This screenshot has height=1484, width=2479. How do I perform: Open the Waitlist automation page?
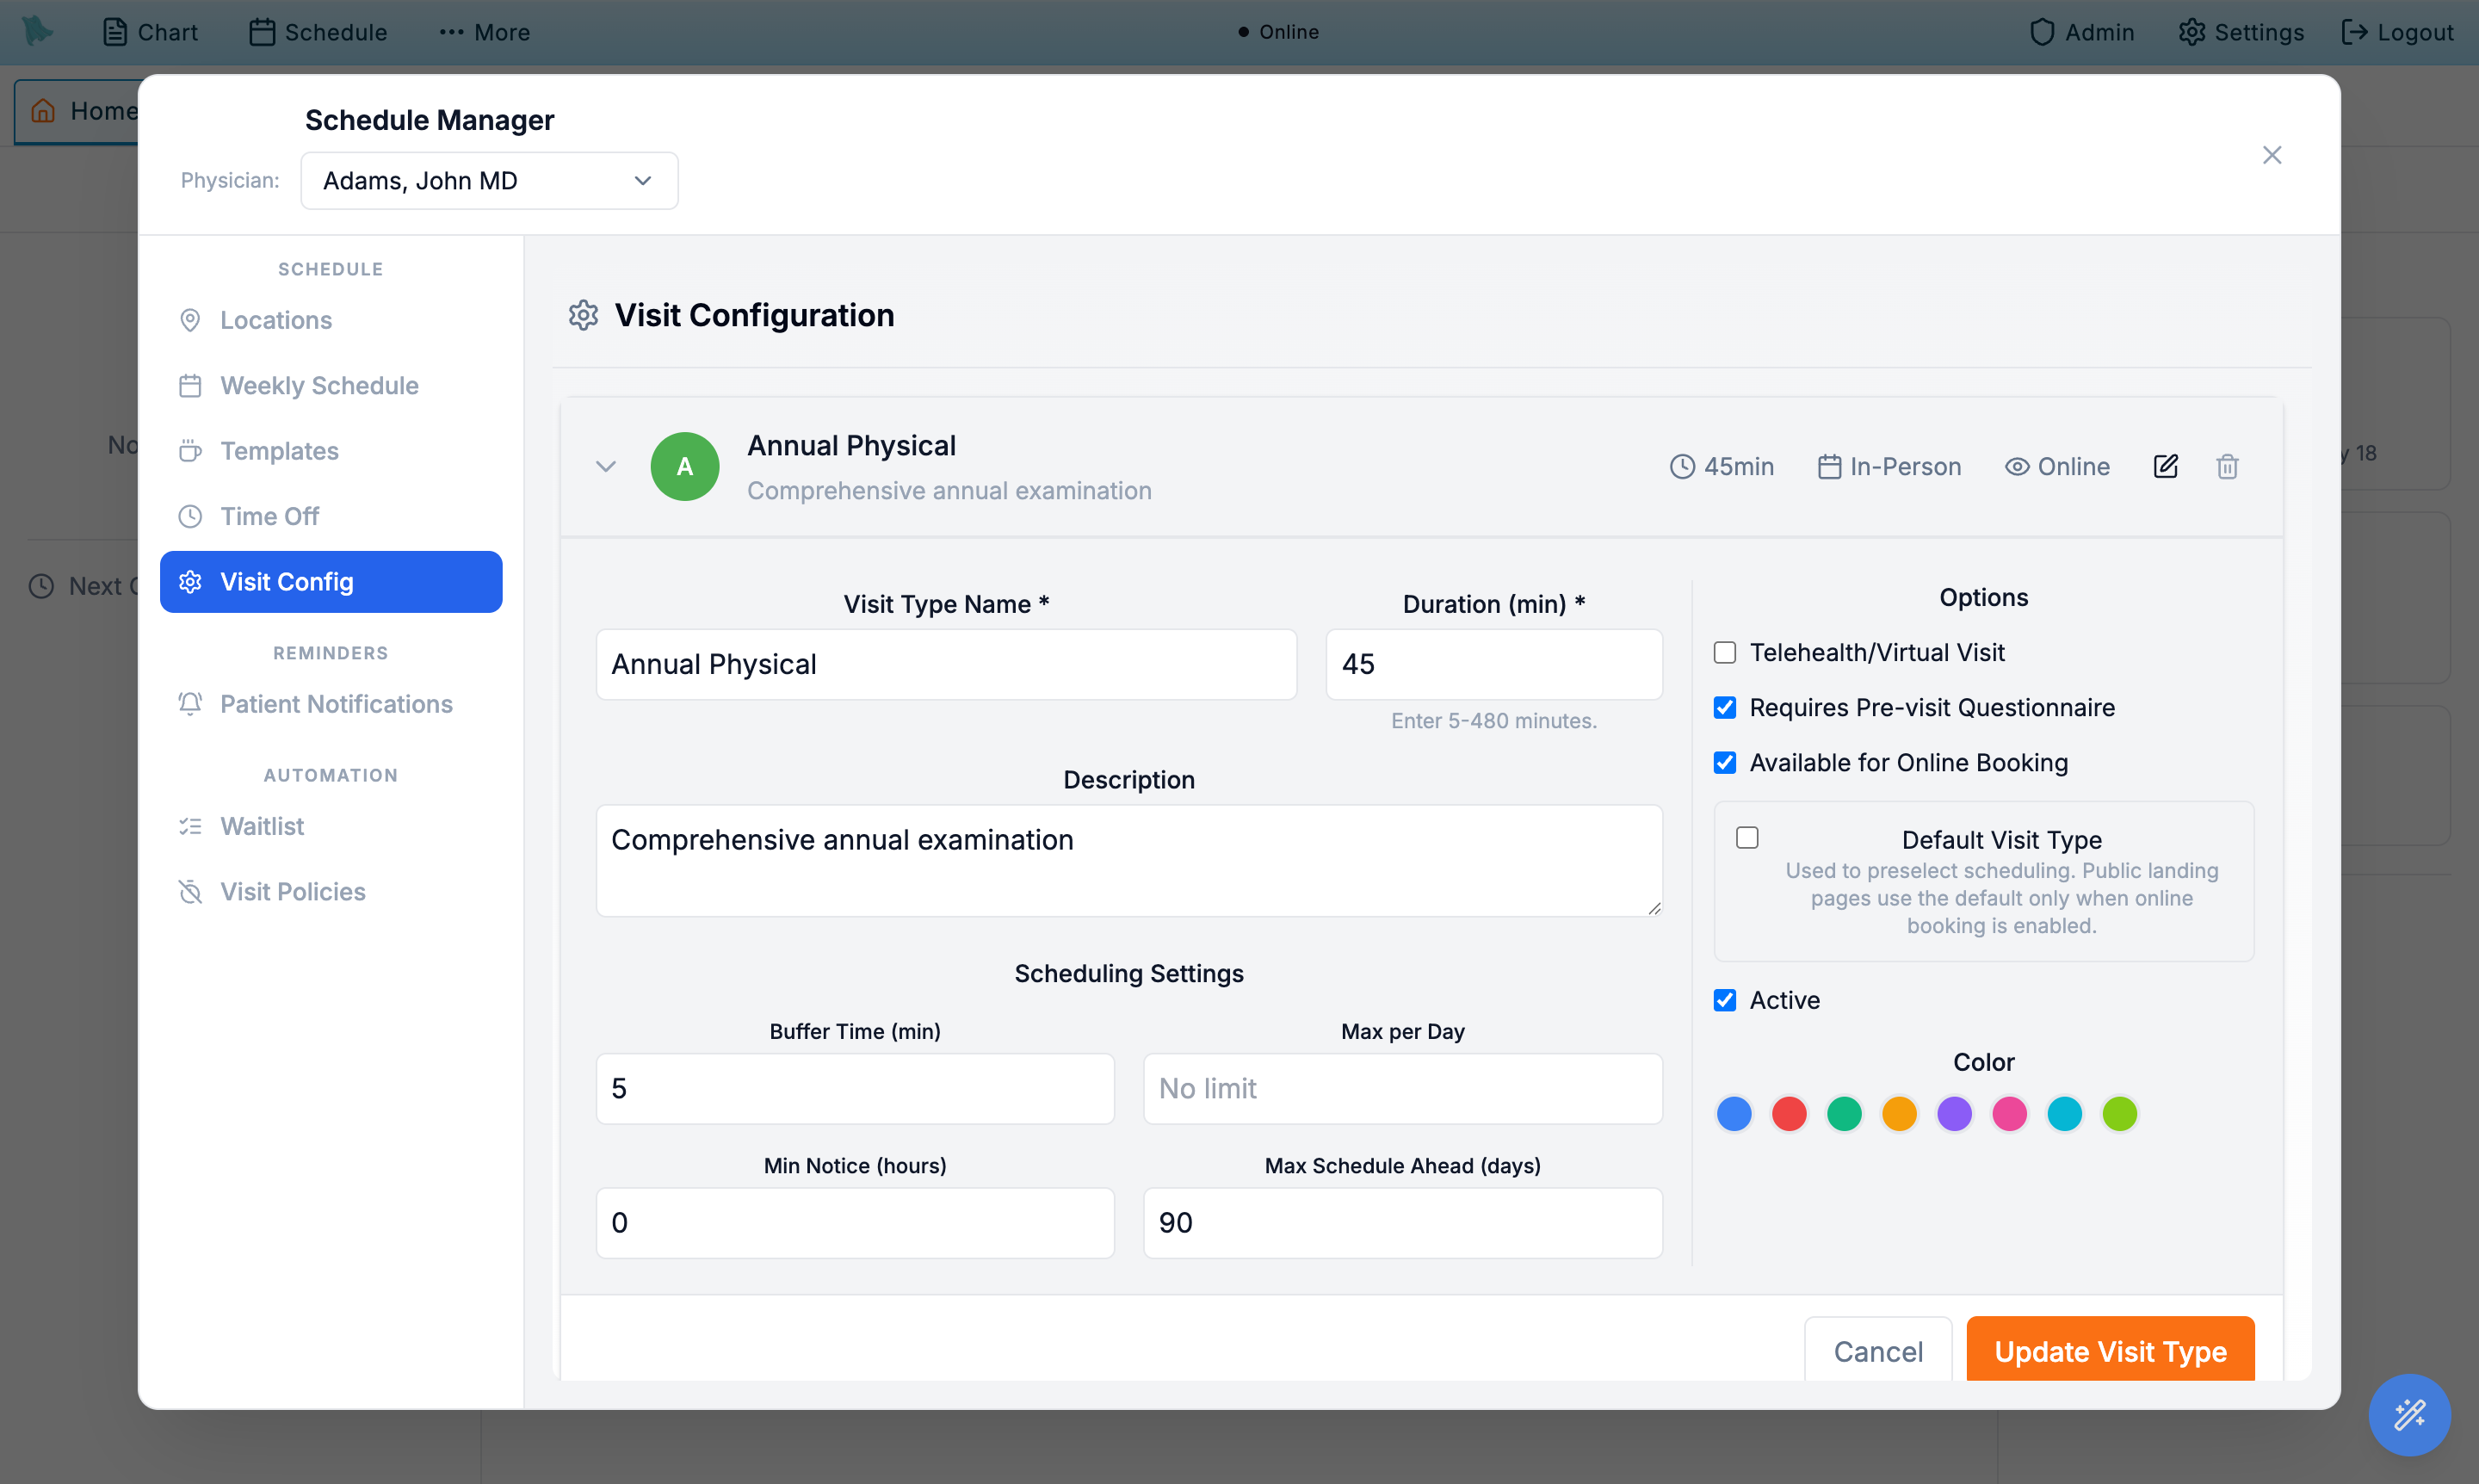(331, 826)
